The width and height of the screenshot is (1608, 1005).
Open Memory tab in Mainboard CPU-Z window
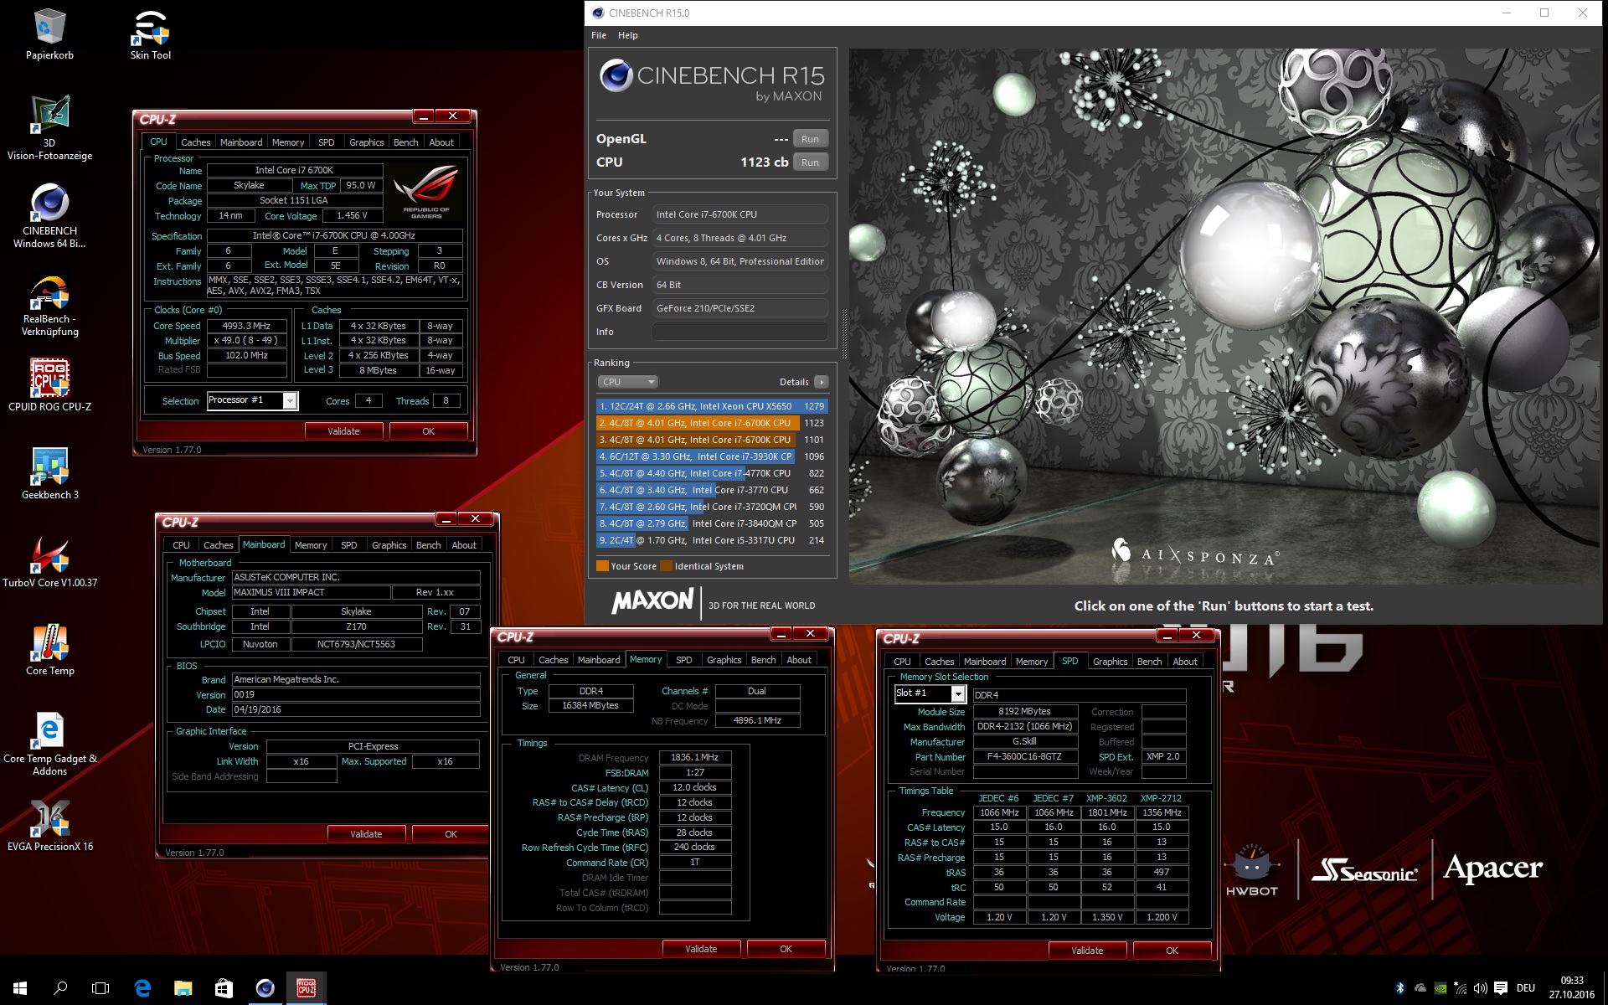(311, 545)
